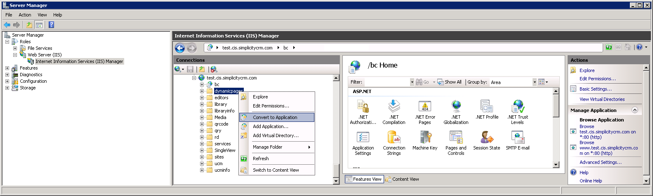Click the up one level toolbar icon
Image resolution: width=653 pixels, height=196 pixels.
coord(30,25)
